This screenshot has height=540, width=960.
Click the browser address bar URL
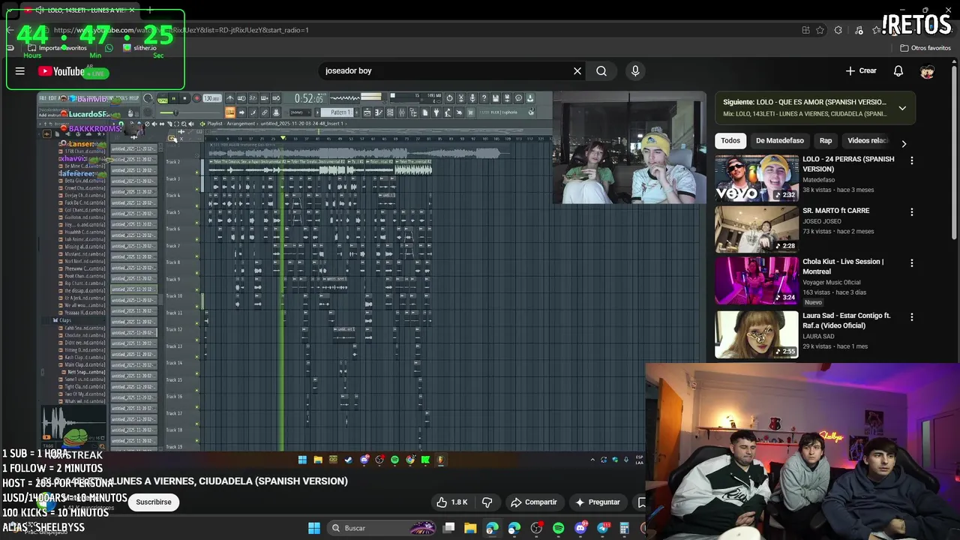(181, 30)
